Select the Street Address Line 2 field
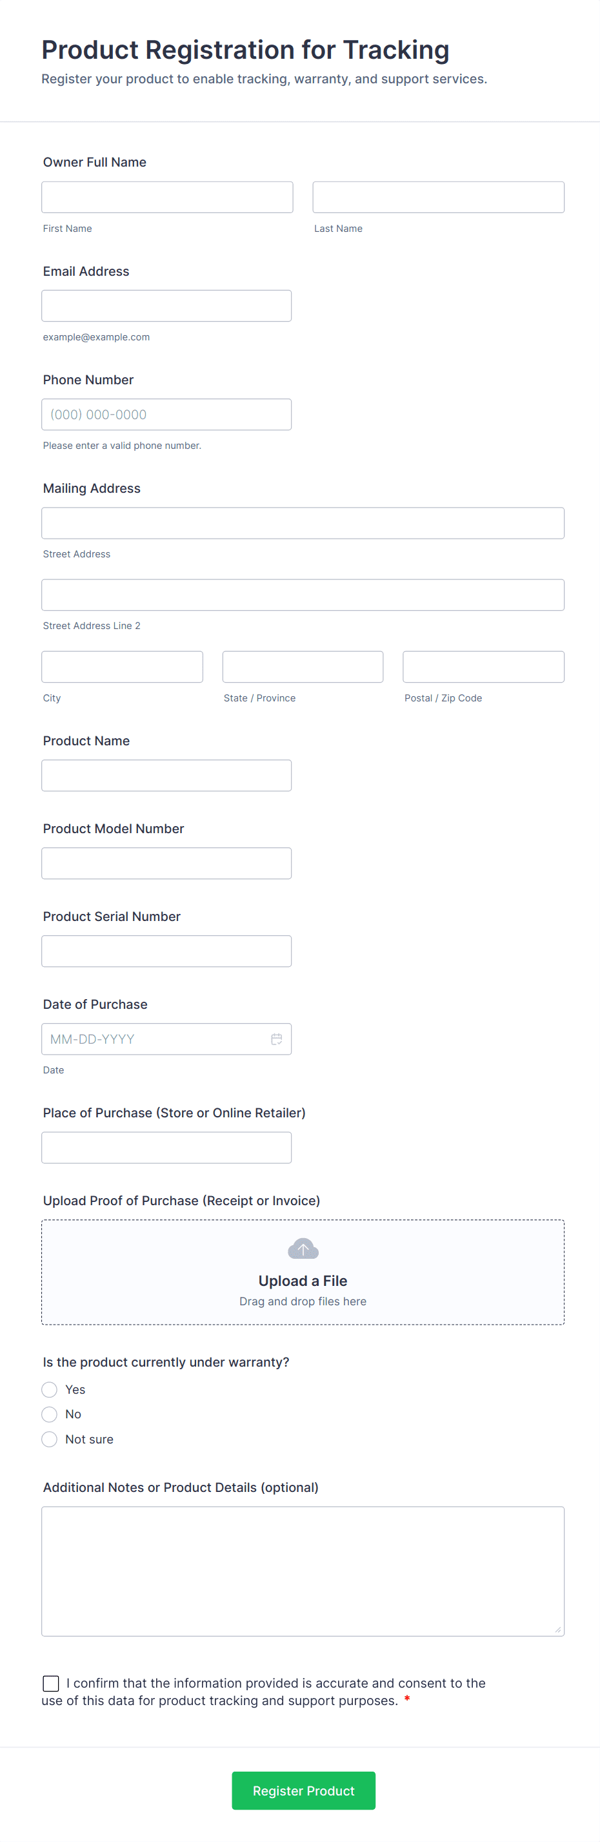This screenshot has width=600, height=1842. coord(303,595)
